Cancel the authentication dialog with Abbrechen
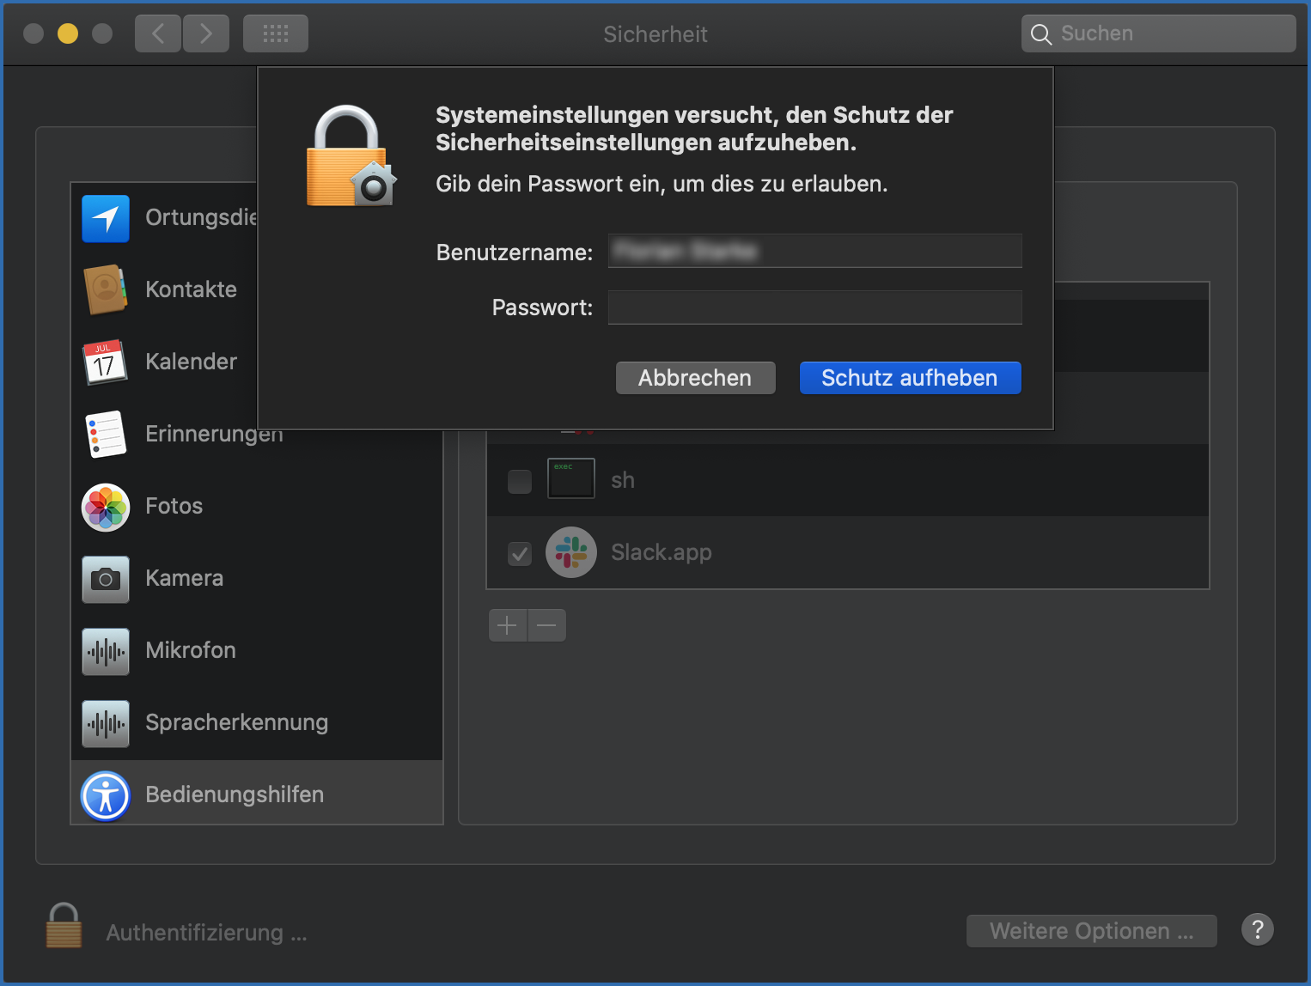This screenshot has height=986, width=1311. click(695, 378)
